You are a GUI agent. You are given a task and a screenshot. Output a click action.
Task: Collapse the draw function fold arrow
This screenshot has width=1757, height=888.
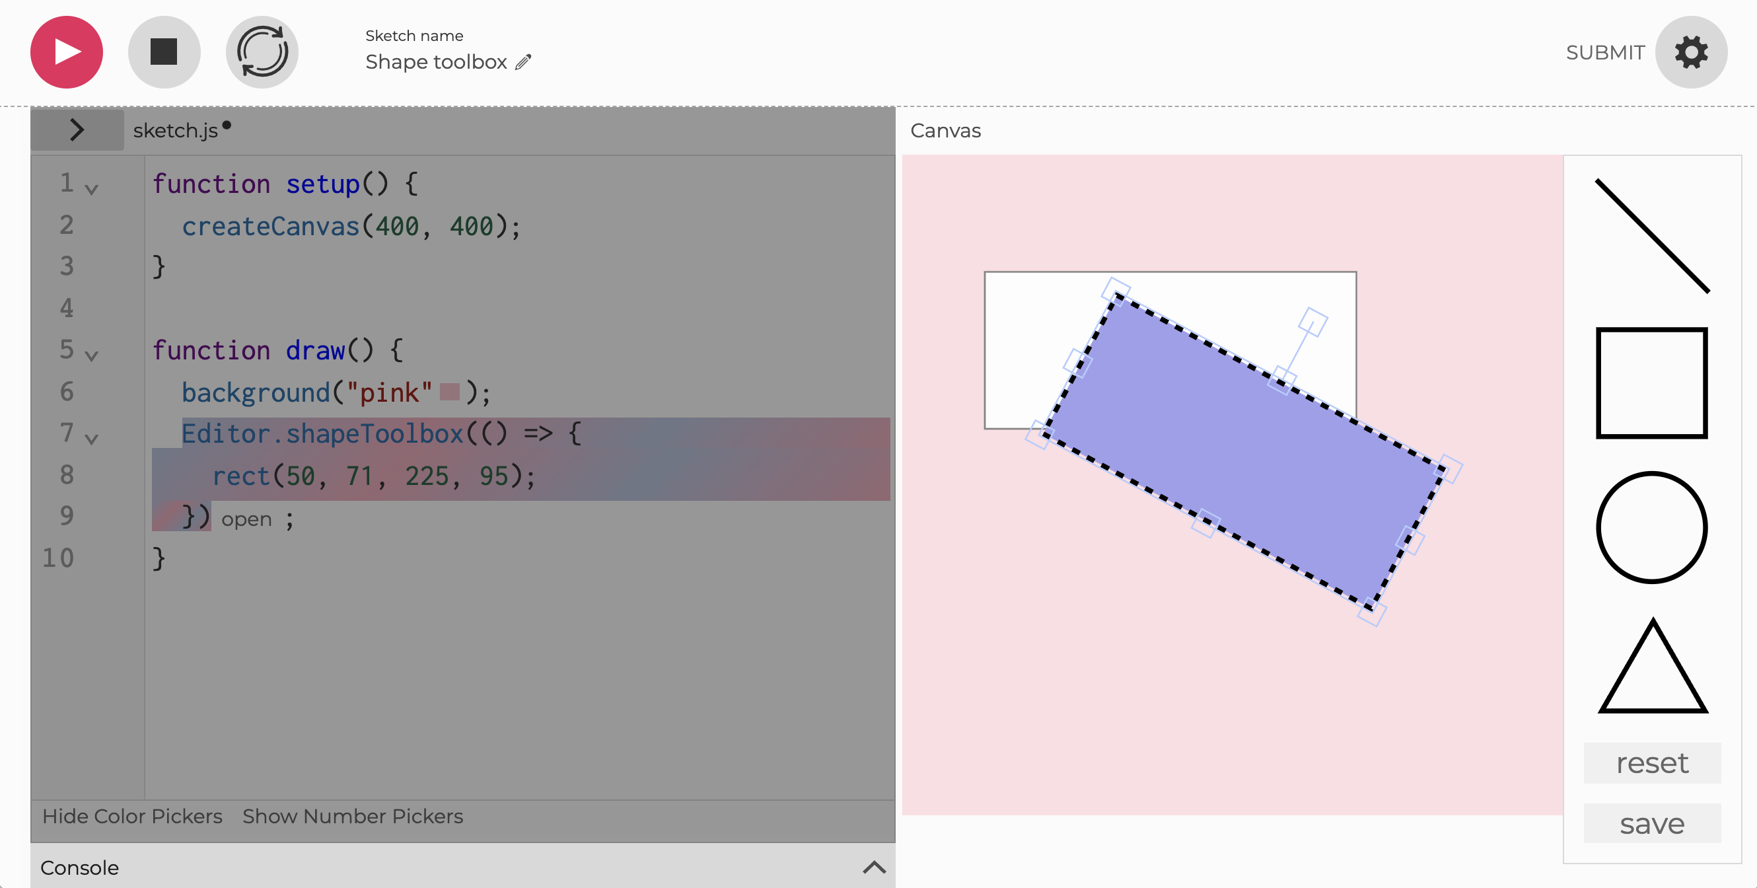coord(91,355)
